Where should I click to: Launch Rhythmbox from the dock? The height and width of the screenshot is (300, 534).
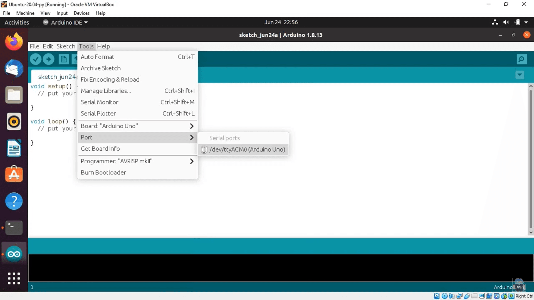[14, 121]
